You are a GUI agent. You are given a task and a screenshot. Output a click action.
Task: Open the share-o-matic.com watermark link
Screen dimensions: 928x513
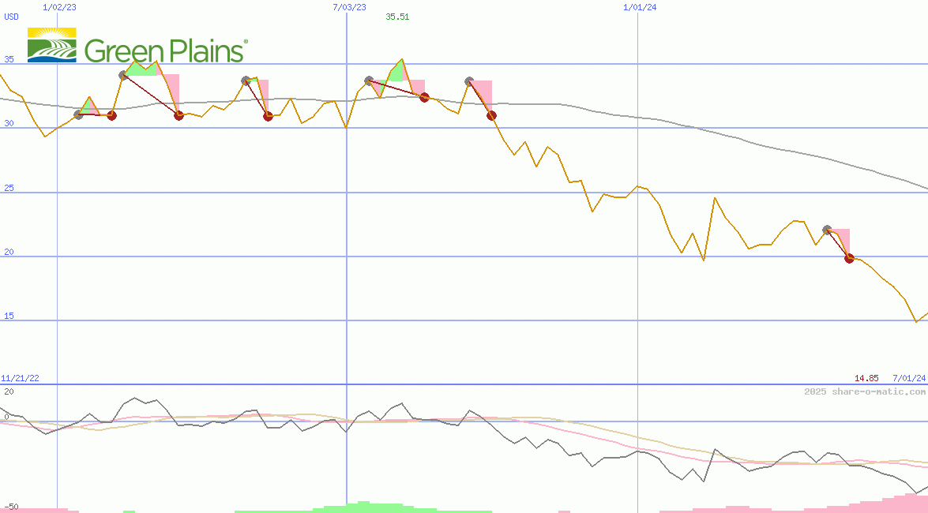(x=865, y=391)
